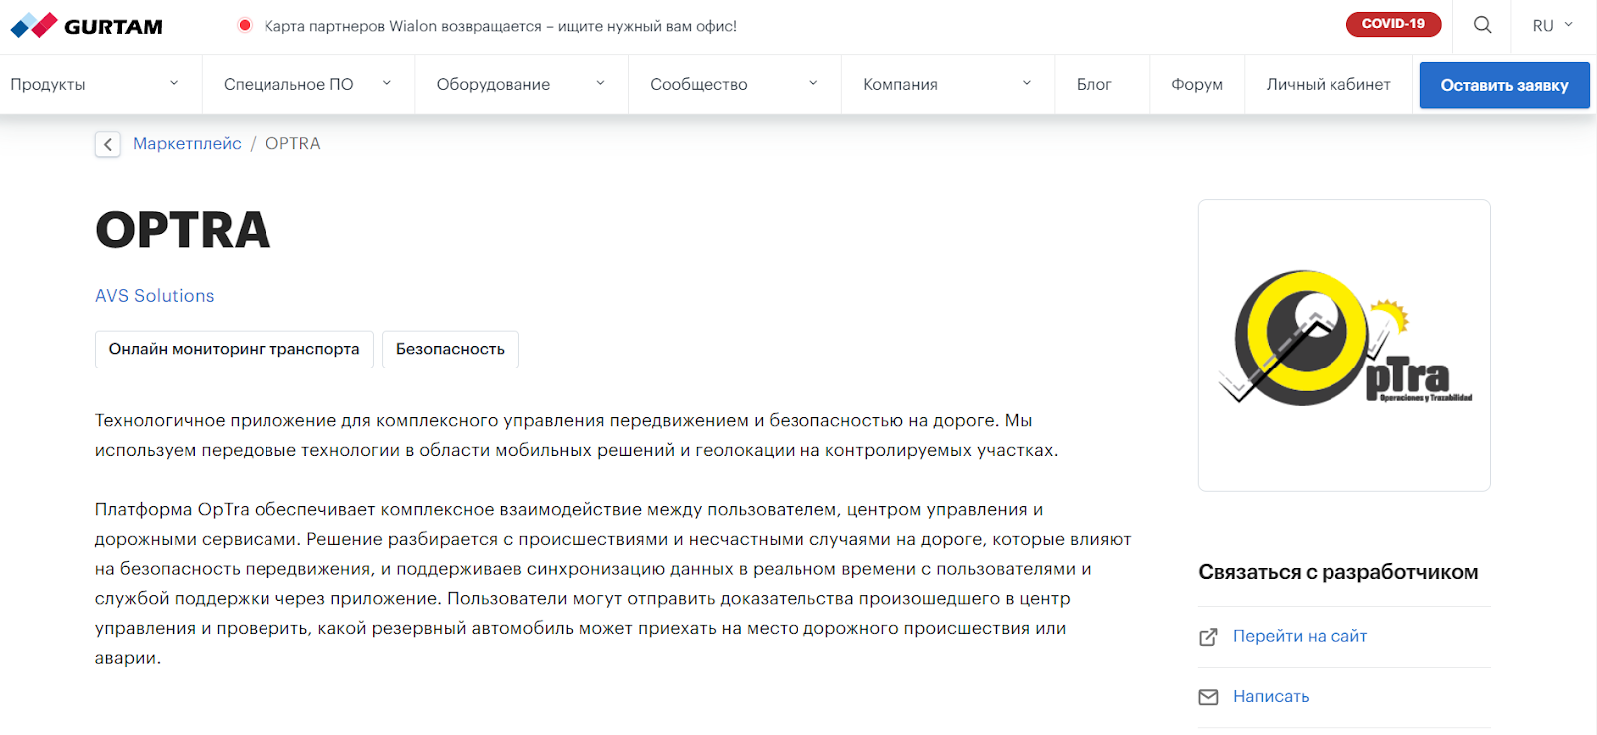The height and width of the screenshot is (735, 1597).
Task: Click the Перейти на сайт link
Action: (x=1300, y=637)
